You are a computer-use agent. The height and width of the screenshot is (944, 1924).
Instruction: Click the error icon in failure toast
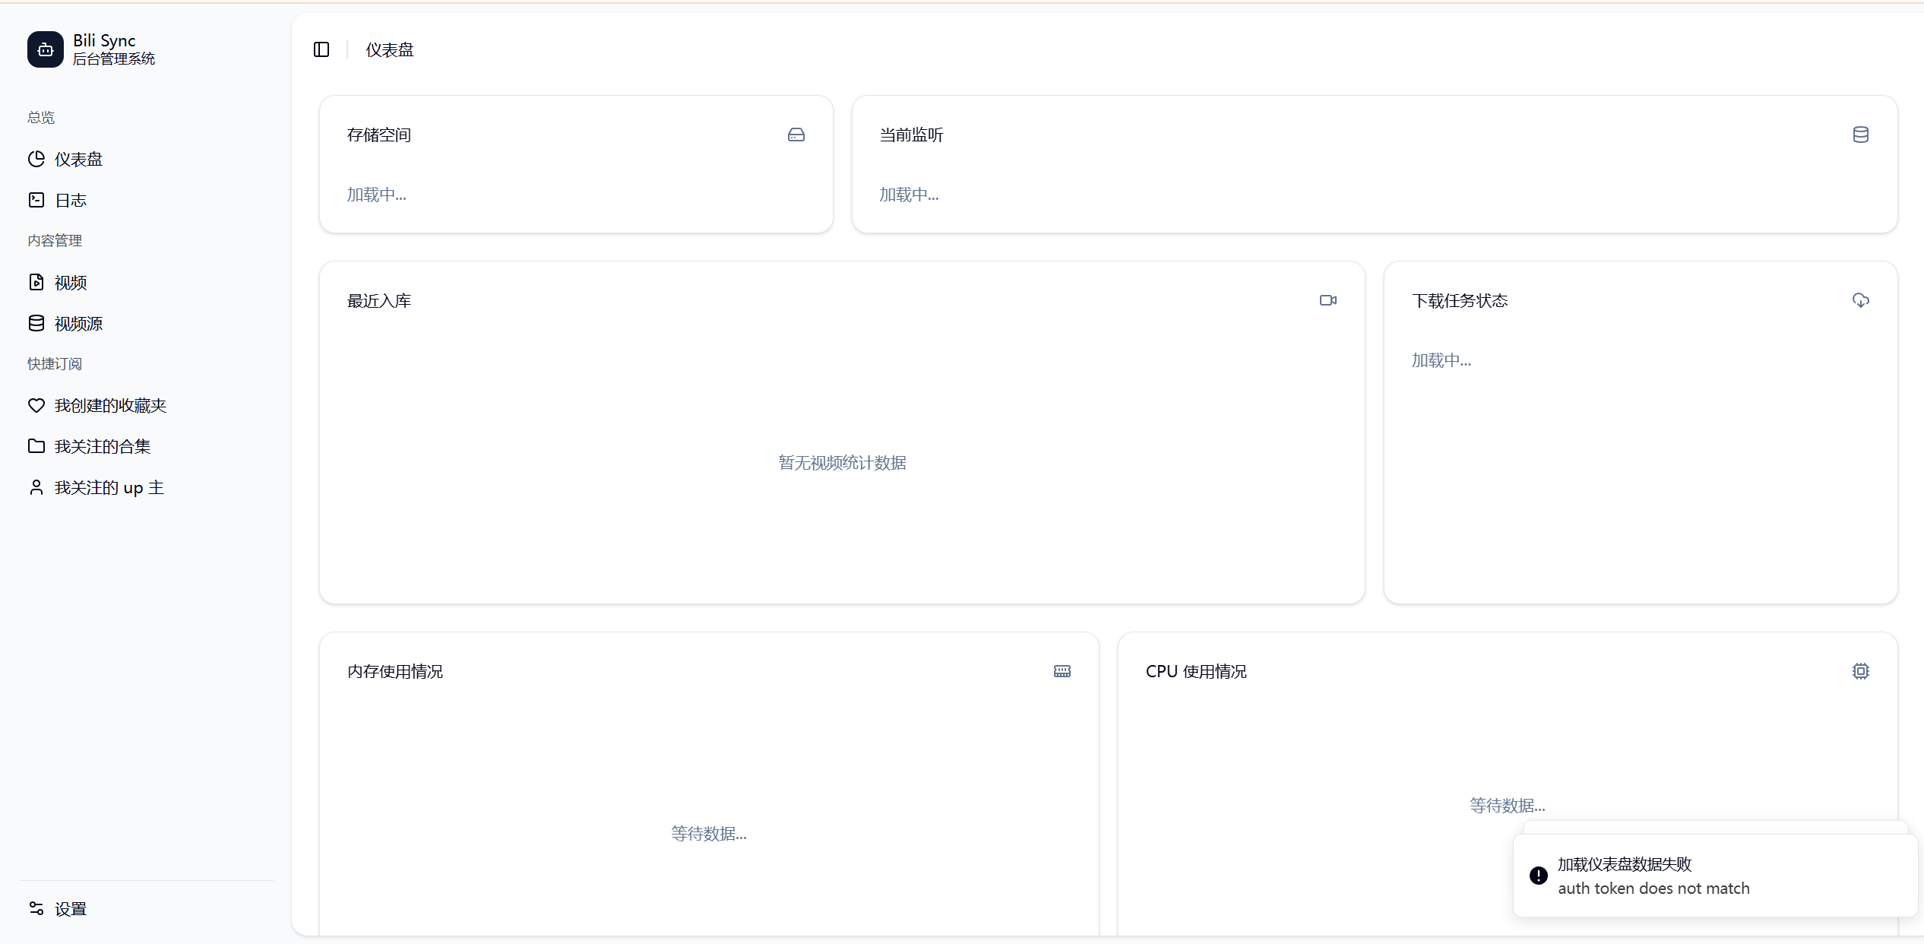tap(1538, 876)
